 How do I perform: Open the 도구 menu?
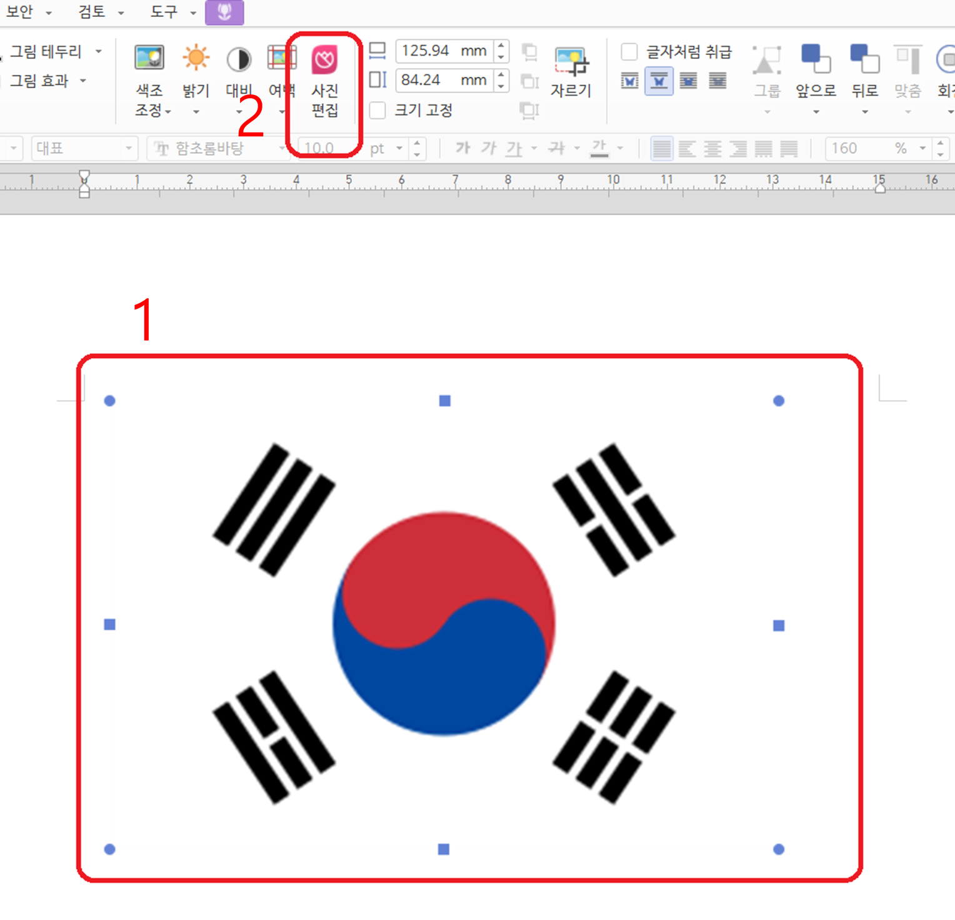pyautogui.click(x=173, y=12)
